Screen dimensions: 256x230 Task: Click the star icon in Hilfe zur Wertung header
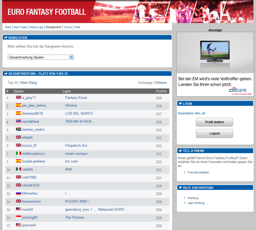click(180, 188)
